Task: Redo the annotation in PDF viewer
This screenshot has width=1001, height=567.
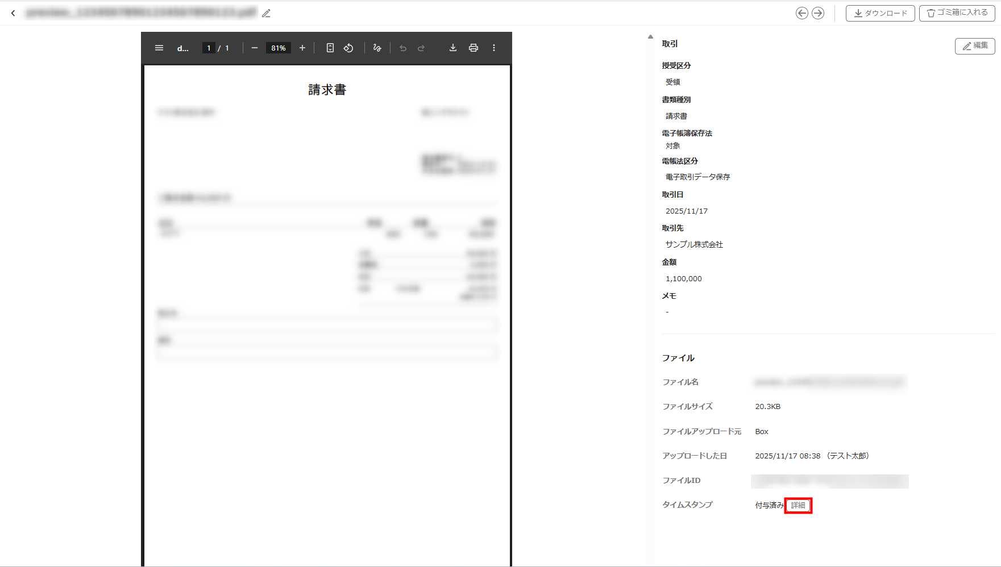Action: (421, 48)
